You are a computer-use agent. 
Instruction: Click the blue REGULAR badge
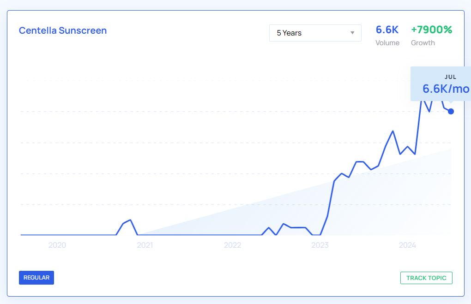36,278
